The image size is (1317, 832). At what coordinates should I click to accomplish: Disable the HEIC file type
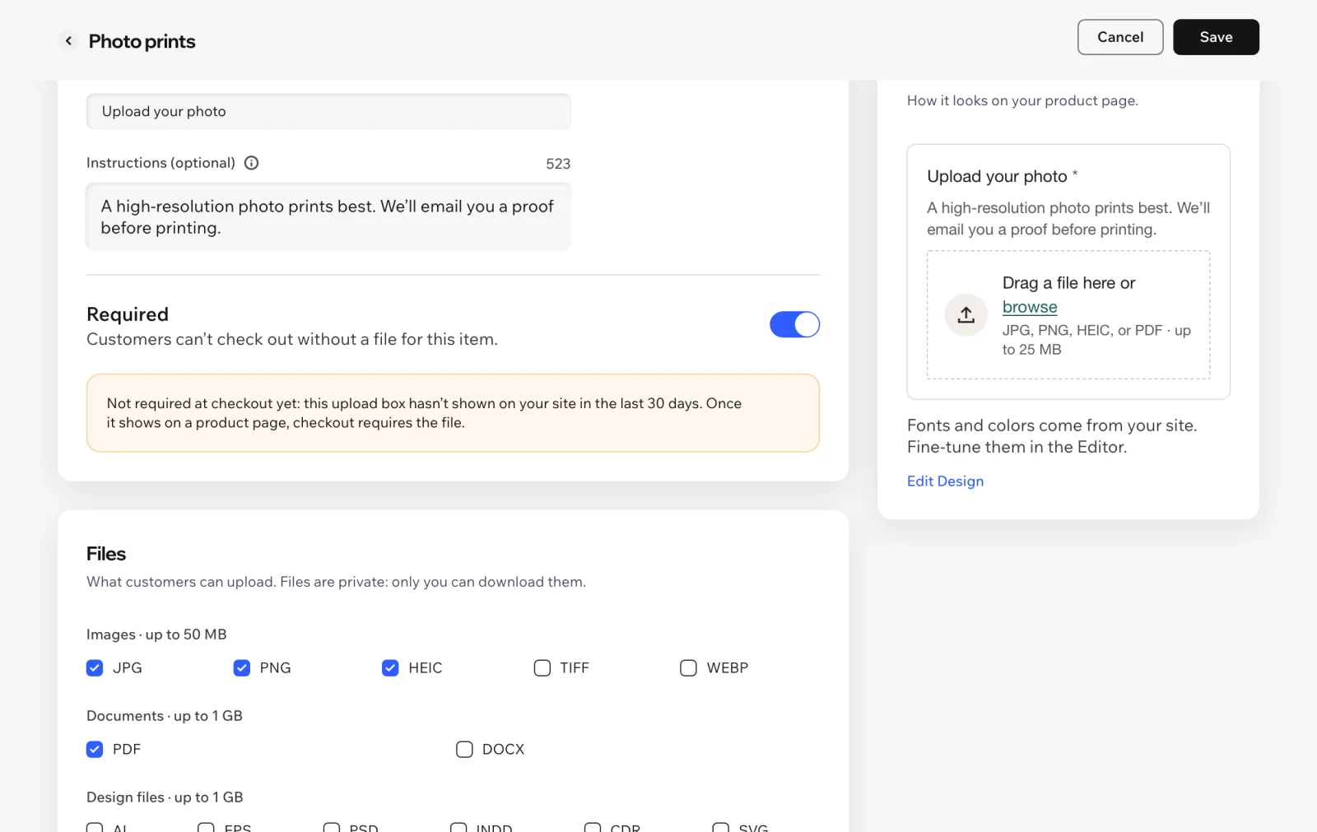tap(390, 667)
